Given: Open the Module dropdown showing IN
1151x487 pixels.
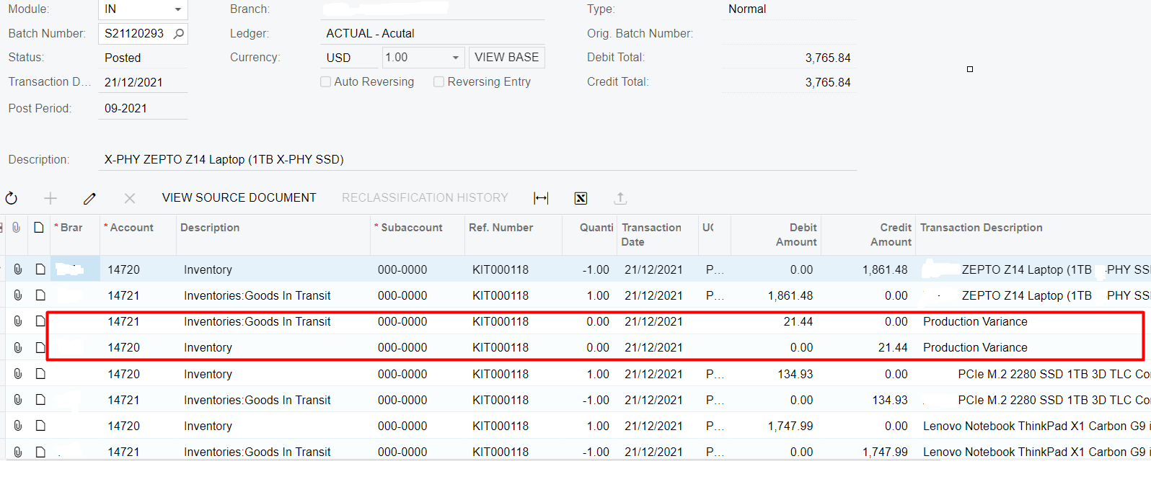Looking at the screenshot, I should (x=177, y=9).
